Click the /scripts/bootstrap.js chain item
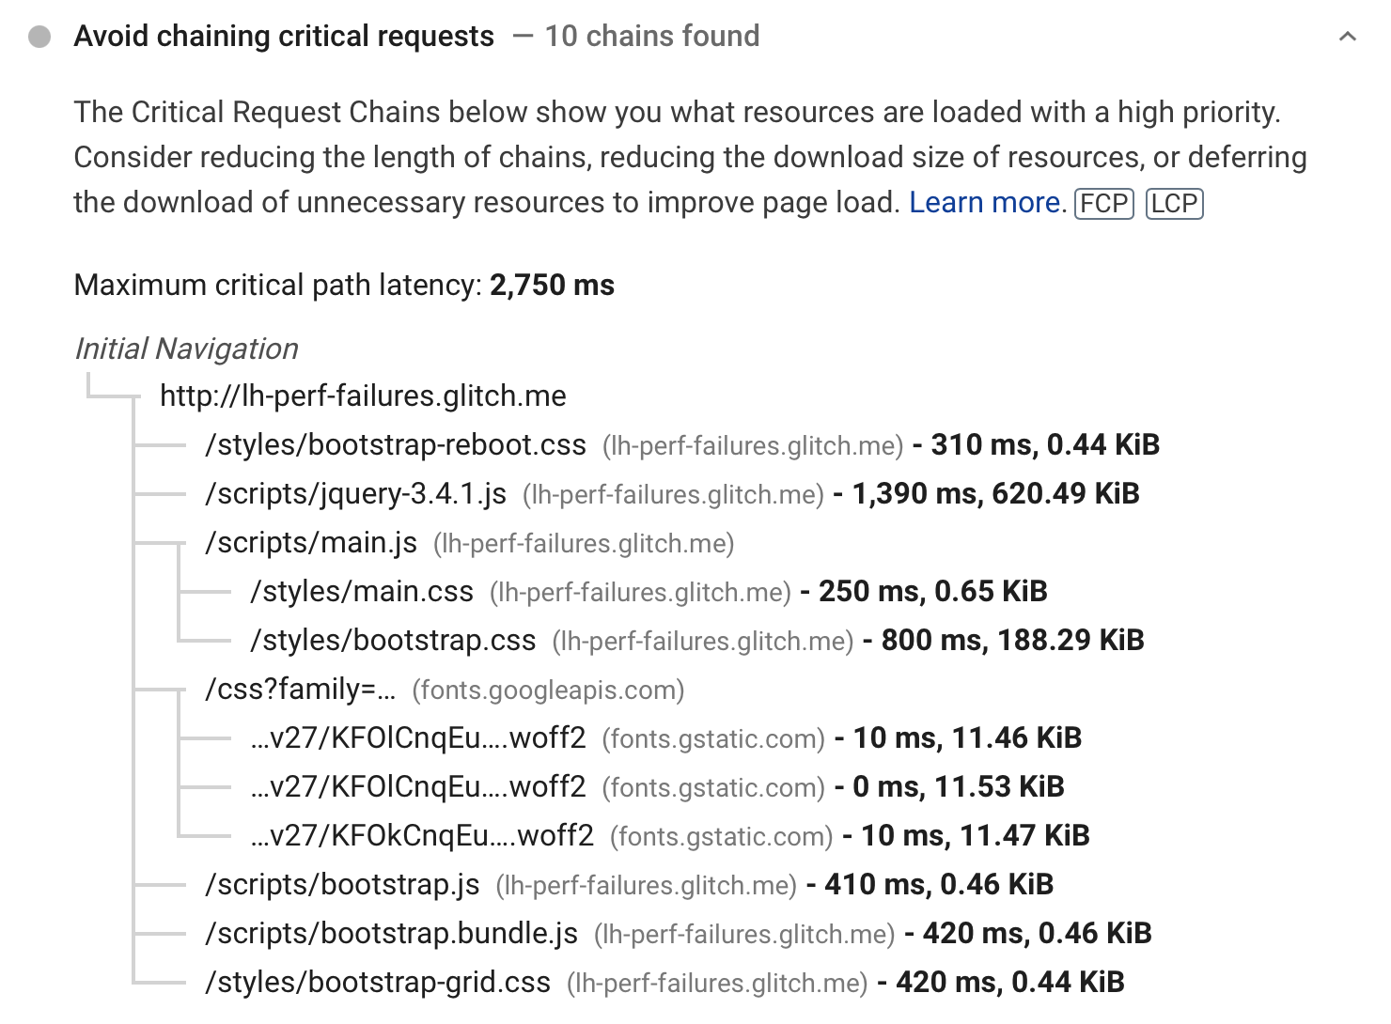The width and height of the screenshot is (1391, 1024). coord(338,884)
